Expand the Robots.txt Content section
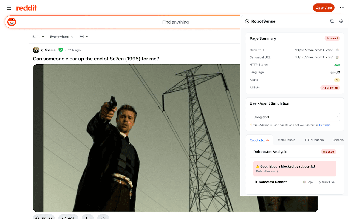This screenshot has width=351, height=219. click(x=271, y=182)
